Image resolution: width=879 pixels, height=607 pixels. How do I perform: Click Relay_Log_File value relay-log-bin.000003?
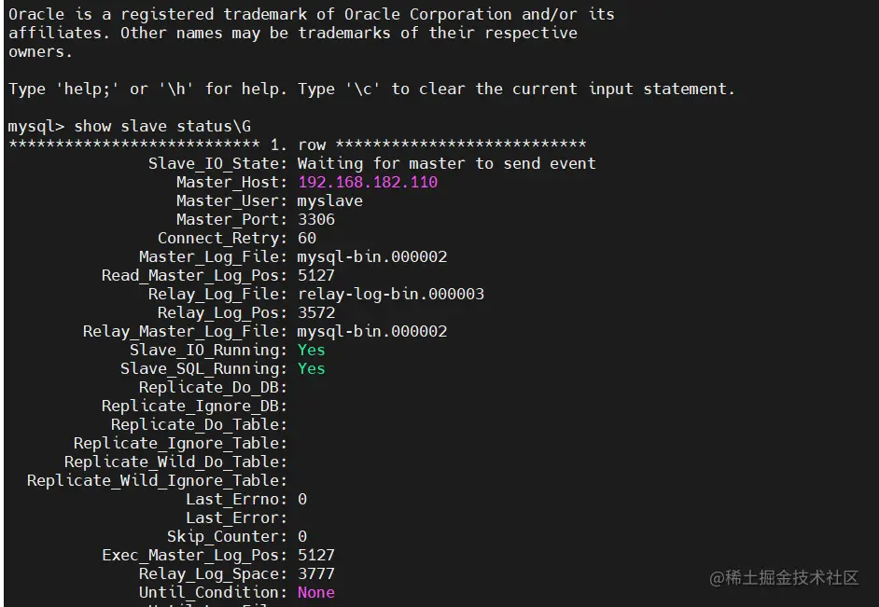[391, 294]
